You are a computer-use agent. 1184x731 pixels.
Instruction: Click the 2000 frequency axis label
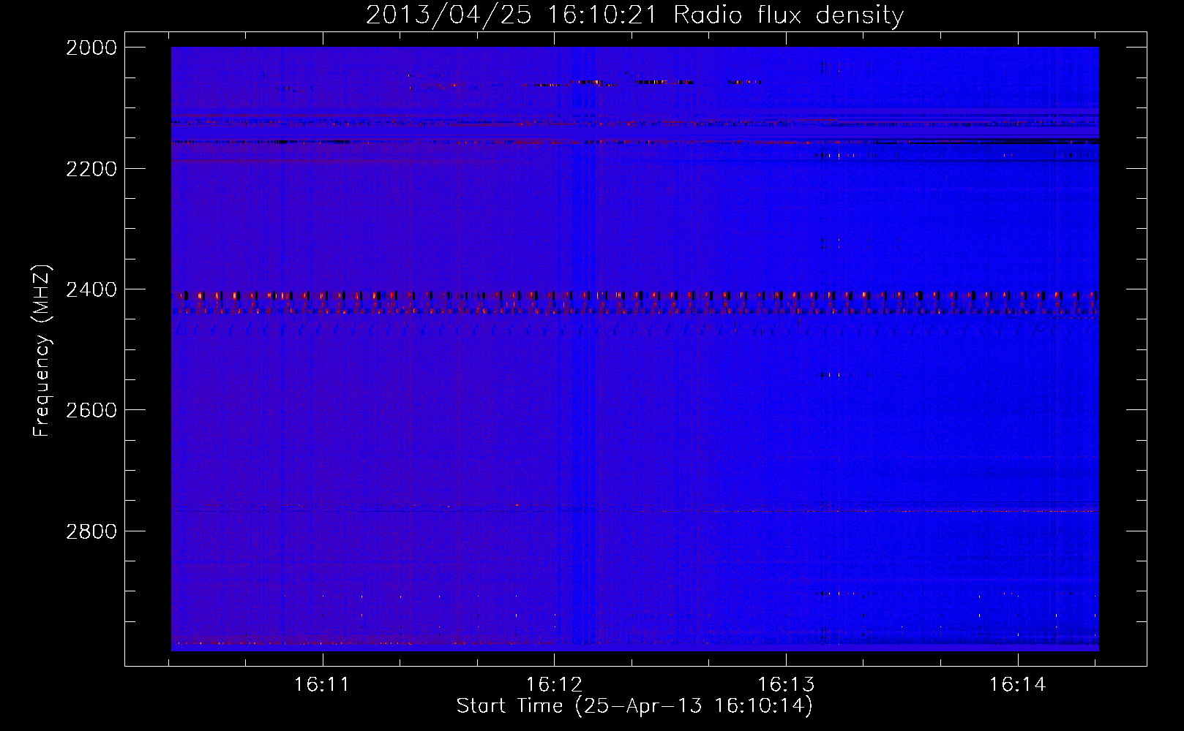coord(91,48)
